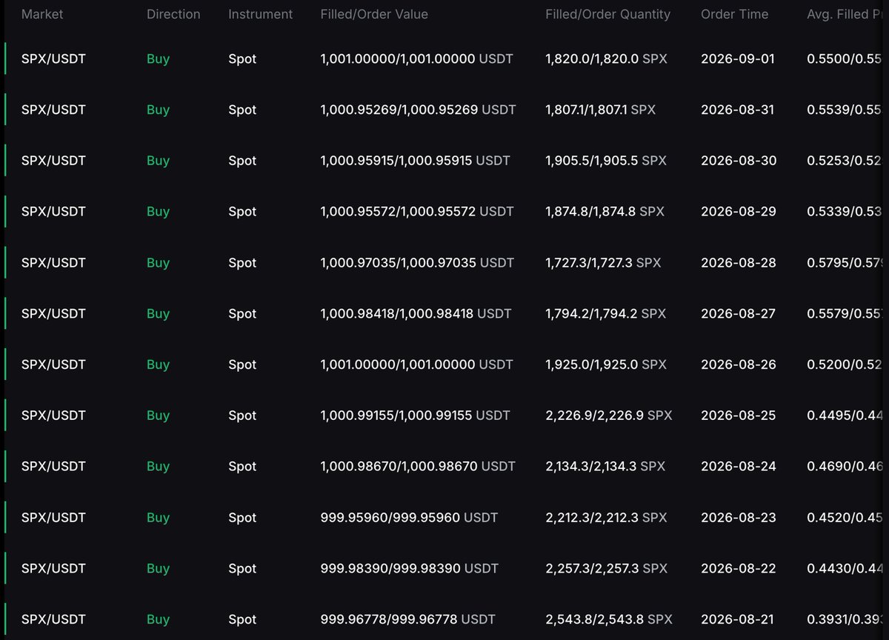Click the order time 2026-08-29
The image size is (889, 640).
(x=739, y=211)
